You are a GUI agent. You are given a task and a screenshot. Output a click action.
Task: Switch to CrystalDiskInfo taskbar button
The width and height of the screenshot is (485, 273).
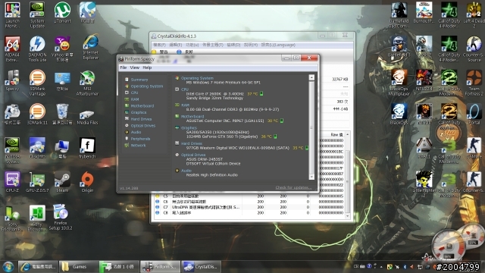pyautogui.click(x=200, y=266)
